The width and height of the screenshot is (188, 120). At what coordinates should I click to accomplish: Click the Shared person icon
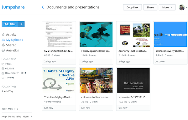pyautogui.click(x=3, y=45)
